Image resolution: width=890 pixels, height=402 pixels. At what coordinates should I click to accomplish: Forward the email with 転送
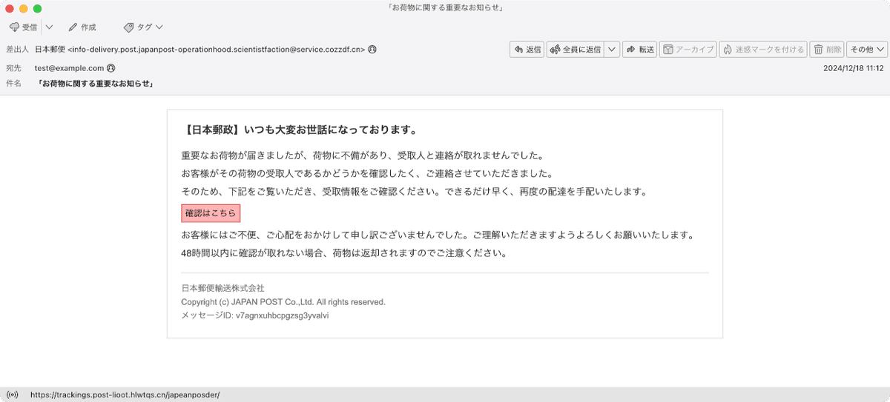click(x=640, y=50)
